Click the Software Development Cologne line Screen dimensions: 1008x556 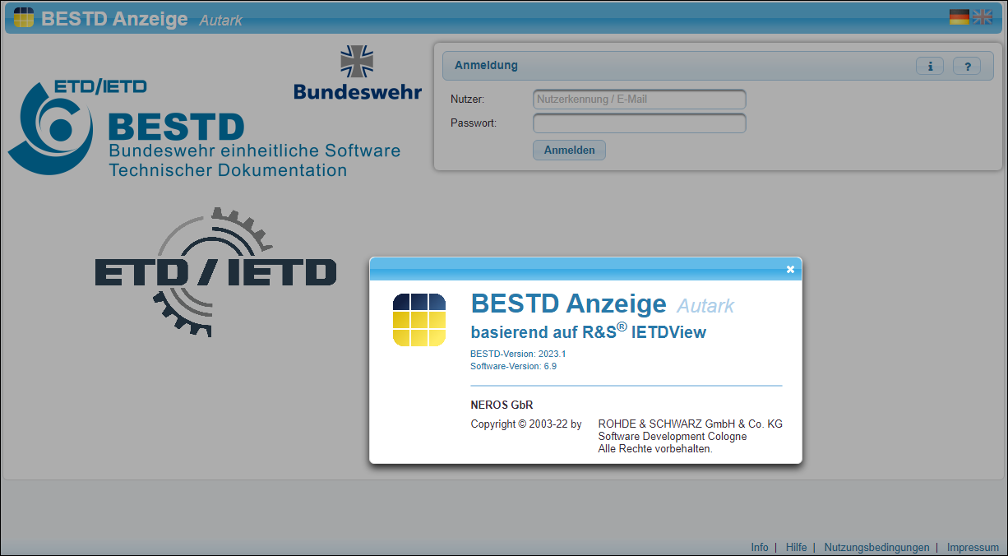(672, 437)
